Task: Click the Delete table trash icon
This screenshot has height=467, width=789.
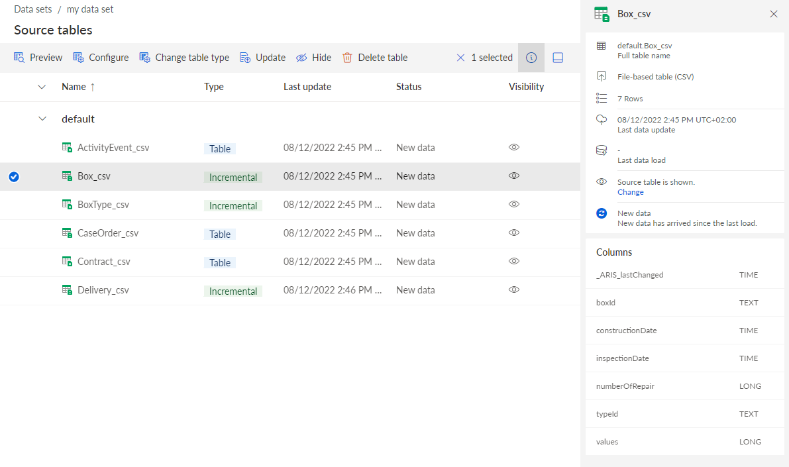Action: (x=347, y=58)
